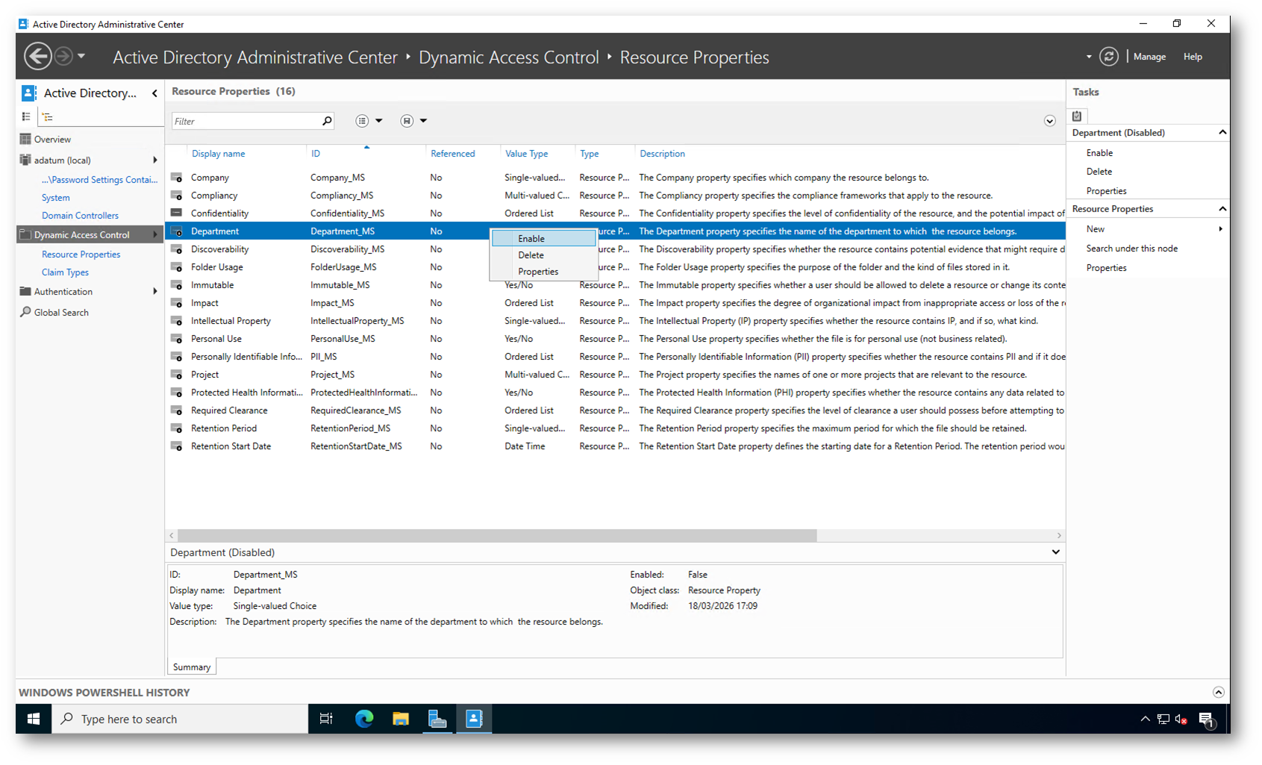Click the refresh icon in header
Image resolution: width=1262 pixels, height=765 pixels.
point(1109,57)
